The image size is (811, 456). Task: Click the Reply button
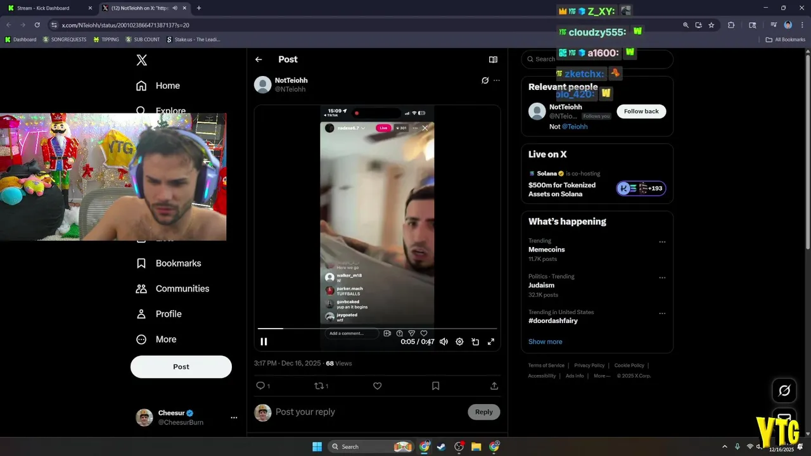click(484, 412)
